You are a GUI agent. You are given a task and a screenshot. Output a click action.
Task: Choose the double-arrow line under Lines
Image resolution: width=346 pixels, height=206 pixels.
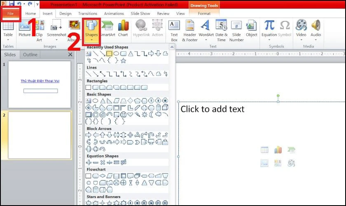coord(103,74)
